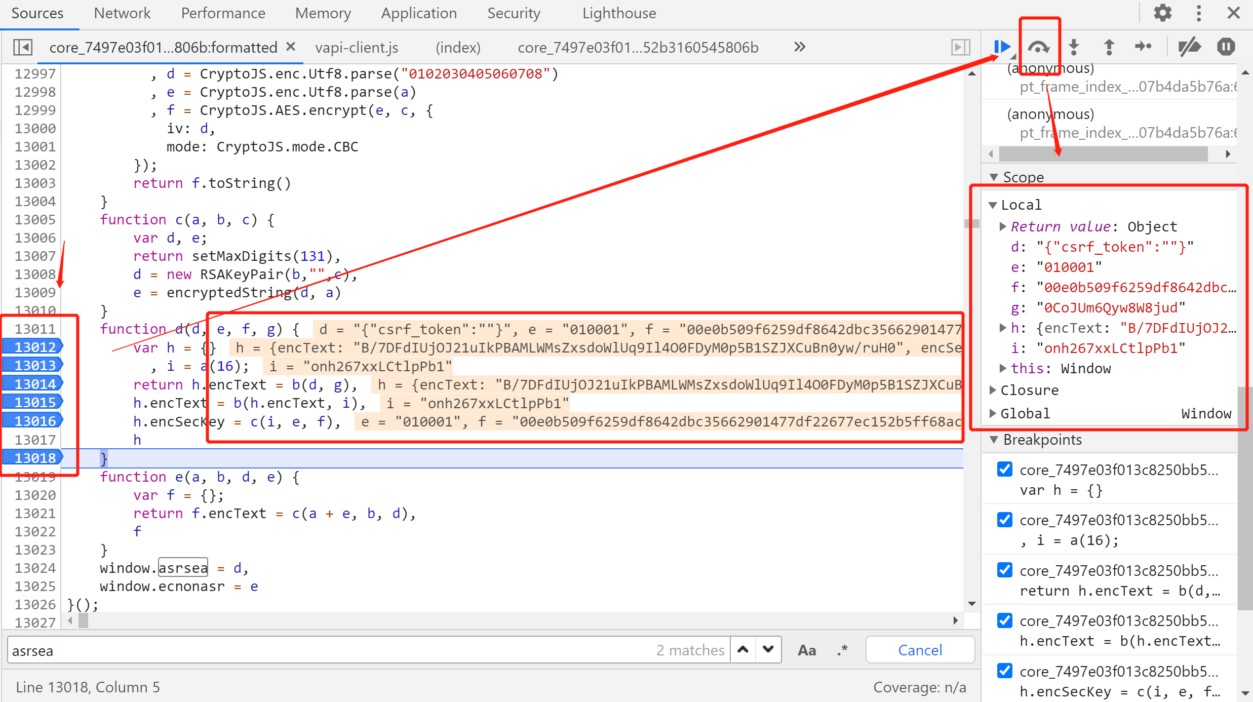Collapse the Local scope section

993,205
